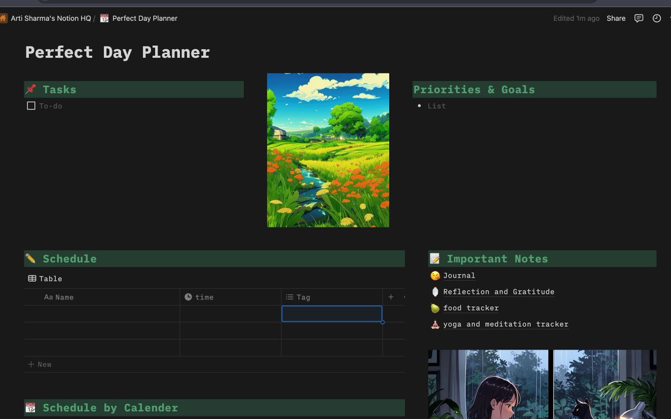The image size is (671, 419).
Task: Open page history clock icon
Action: click(656, 18)
